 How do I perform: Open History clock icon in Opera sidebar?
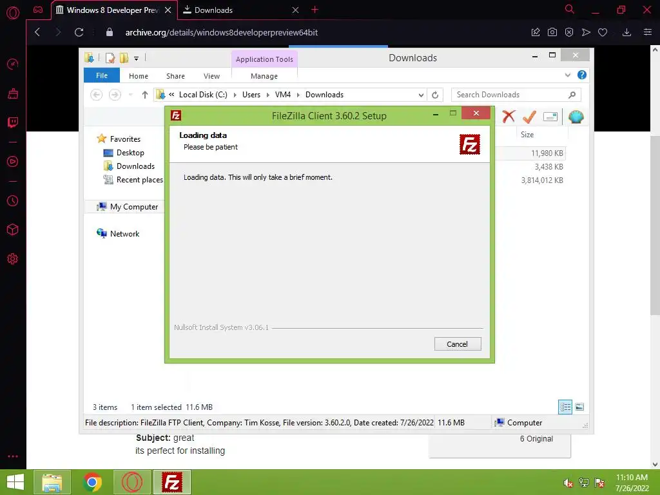pyautogui.click(x=13, y=201)
